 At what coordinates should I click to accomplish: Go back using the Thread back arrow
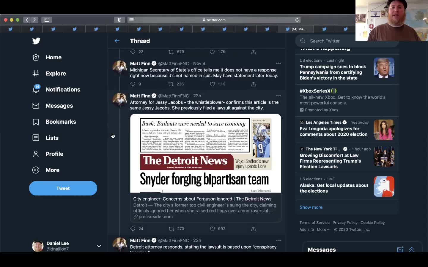click(117, 41)
